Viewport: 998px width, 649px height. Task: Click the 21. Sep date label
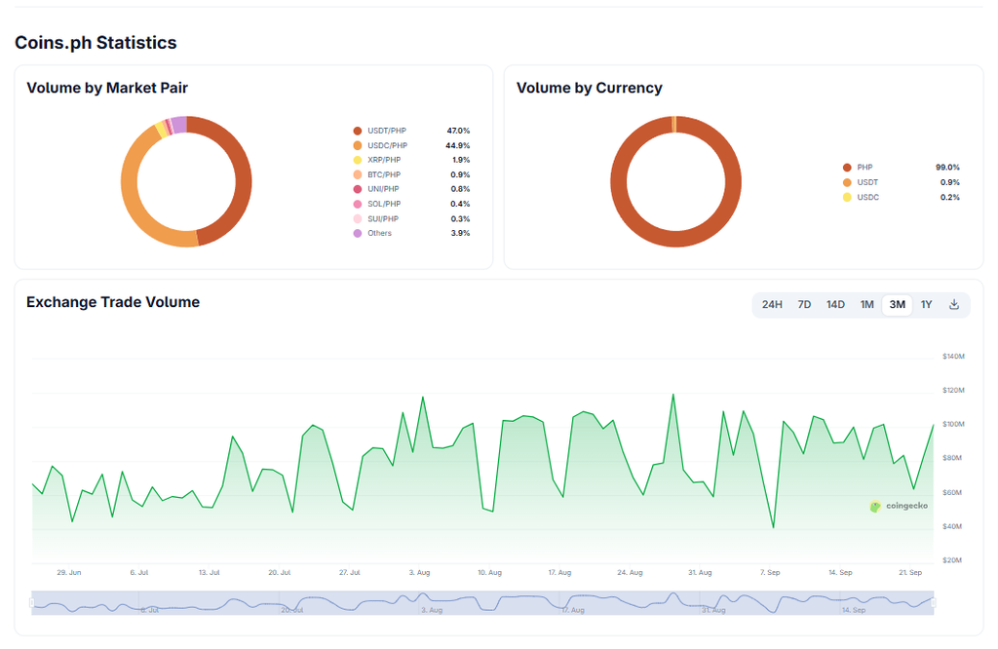(910, 573)
